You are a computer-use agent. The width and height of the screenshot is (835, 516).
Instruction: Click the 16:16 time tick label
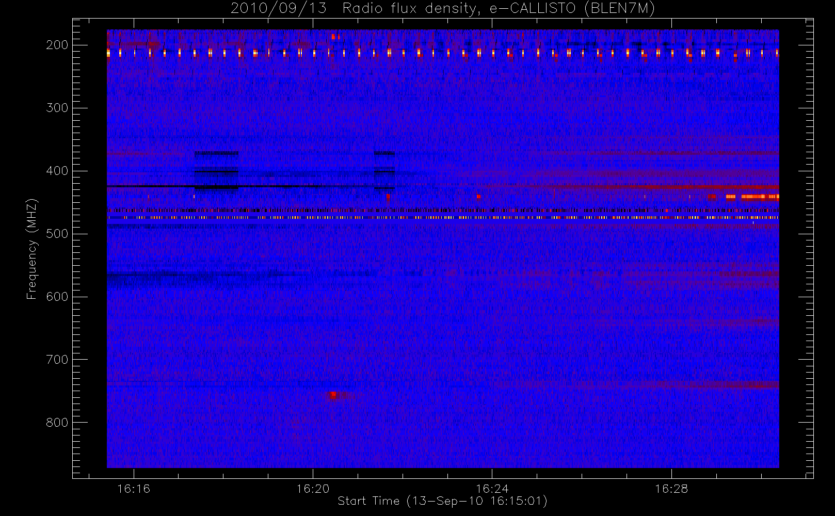134,489
